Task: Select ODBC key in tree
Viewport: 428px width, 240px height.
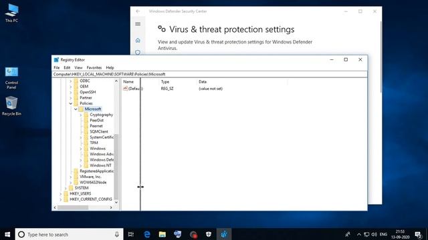Action: click(x=85, y=81)
